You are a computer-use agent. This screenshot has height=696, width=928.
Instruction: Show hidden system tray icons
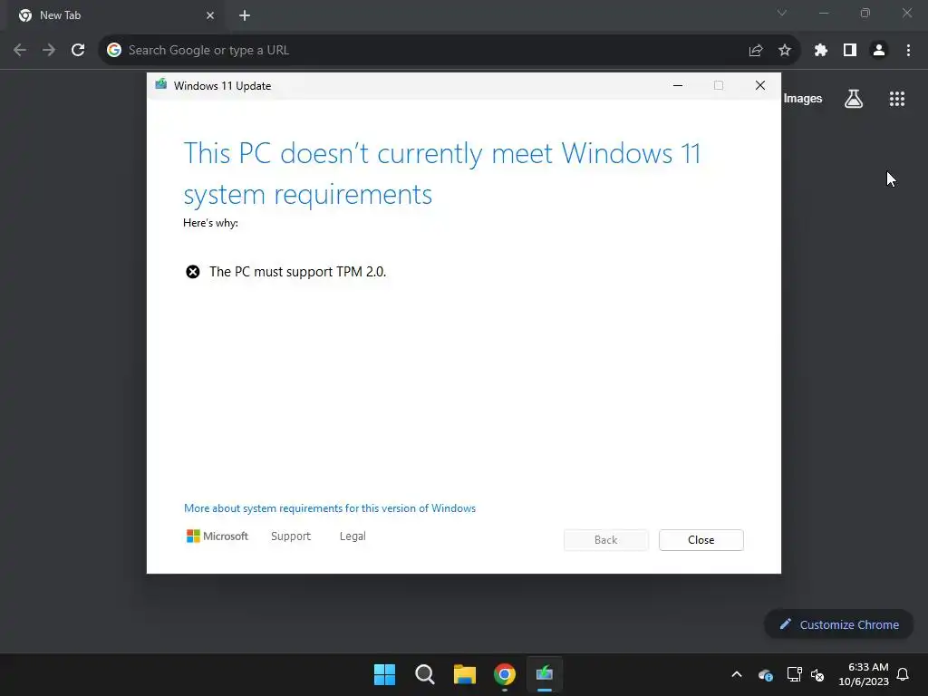pos(737,674)
